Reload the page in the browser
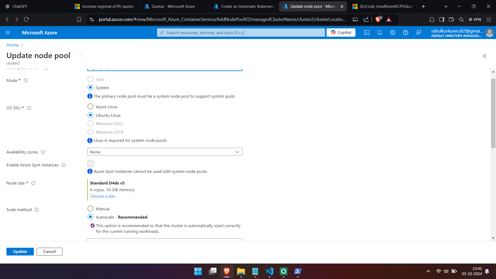Image resolution: width=496 pixels, height=279 pixels. coord(26,19)
